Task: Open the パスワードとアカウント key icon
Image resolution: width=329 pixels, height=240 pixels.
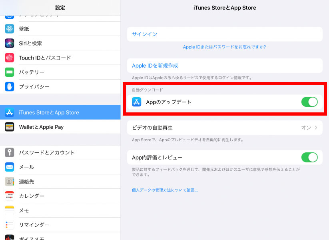Action: [x=10, y=152]
